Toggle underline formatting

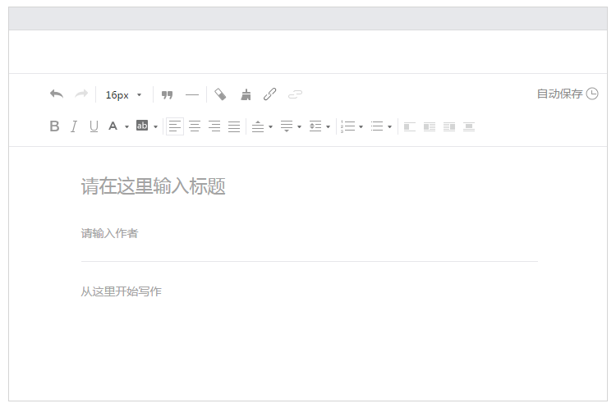pos(94,126)
